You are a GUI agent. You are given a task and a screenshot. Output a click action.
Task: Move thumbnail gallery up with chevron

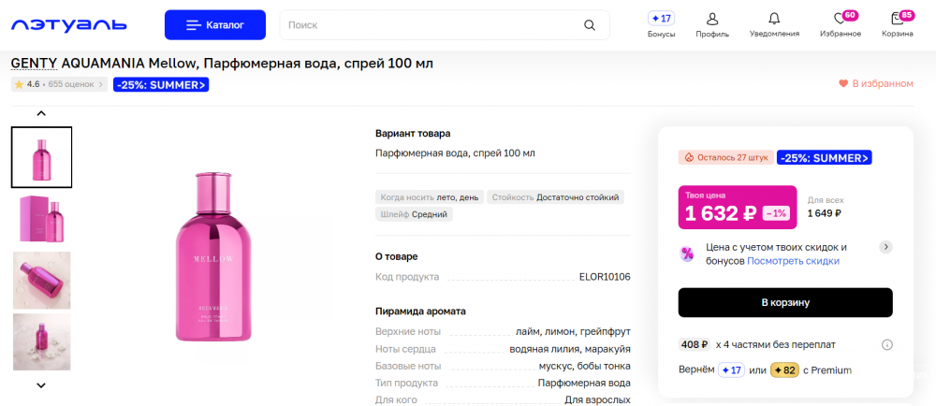[x=41, y=113]
